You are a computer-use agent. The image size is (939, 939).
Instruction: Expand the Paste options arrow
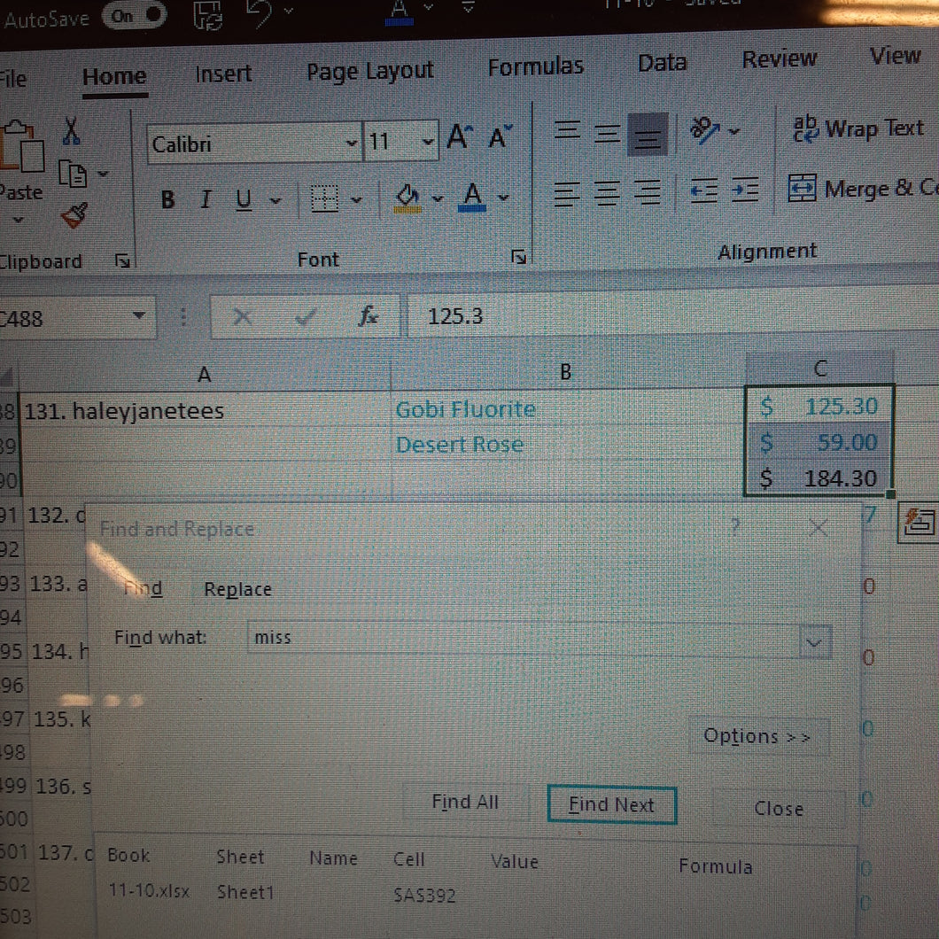[18, 220]
